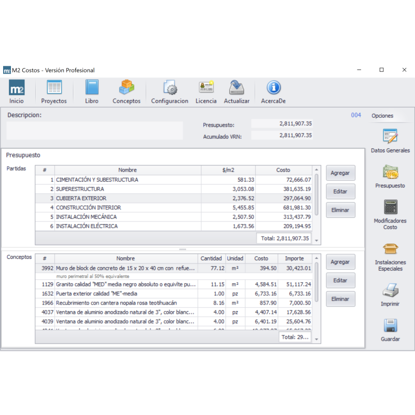Open the AcercaDe info icon
This screenshot has height=415, width=415.
273,91
